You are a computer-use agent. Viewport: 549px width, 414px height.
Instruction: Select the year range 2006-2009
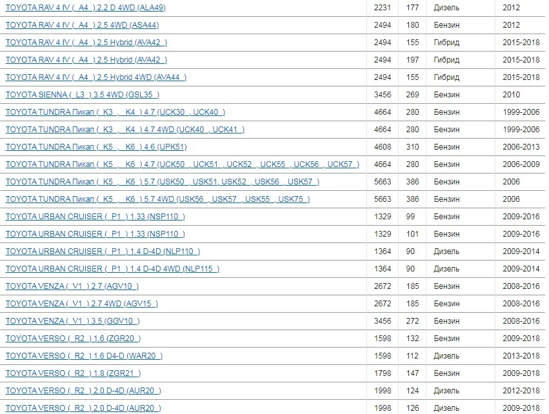point(521,164)
